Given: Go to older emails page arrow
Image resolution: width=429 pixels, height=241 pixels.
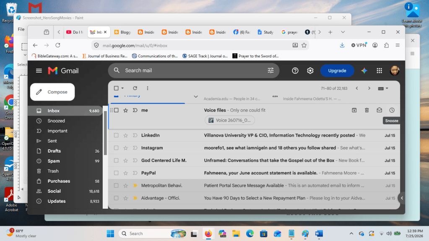Looking at the screenshot, I should coord(369,88).
